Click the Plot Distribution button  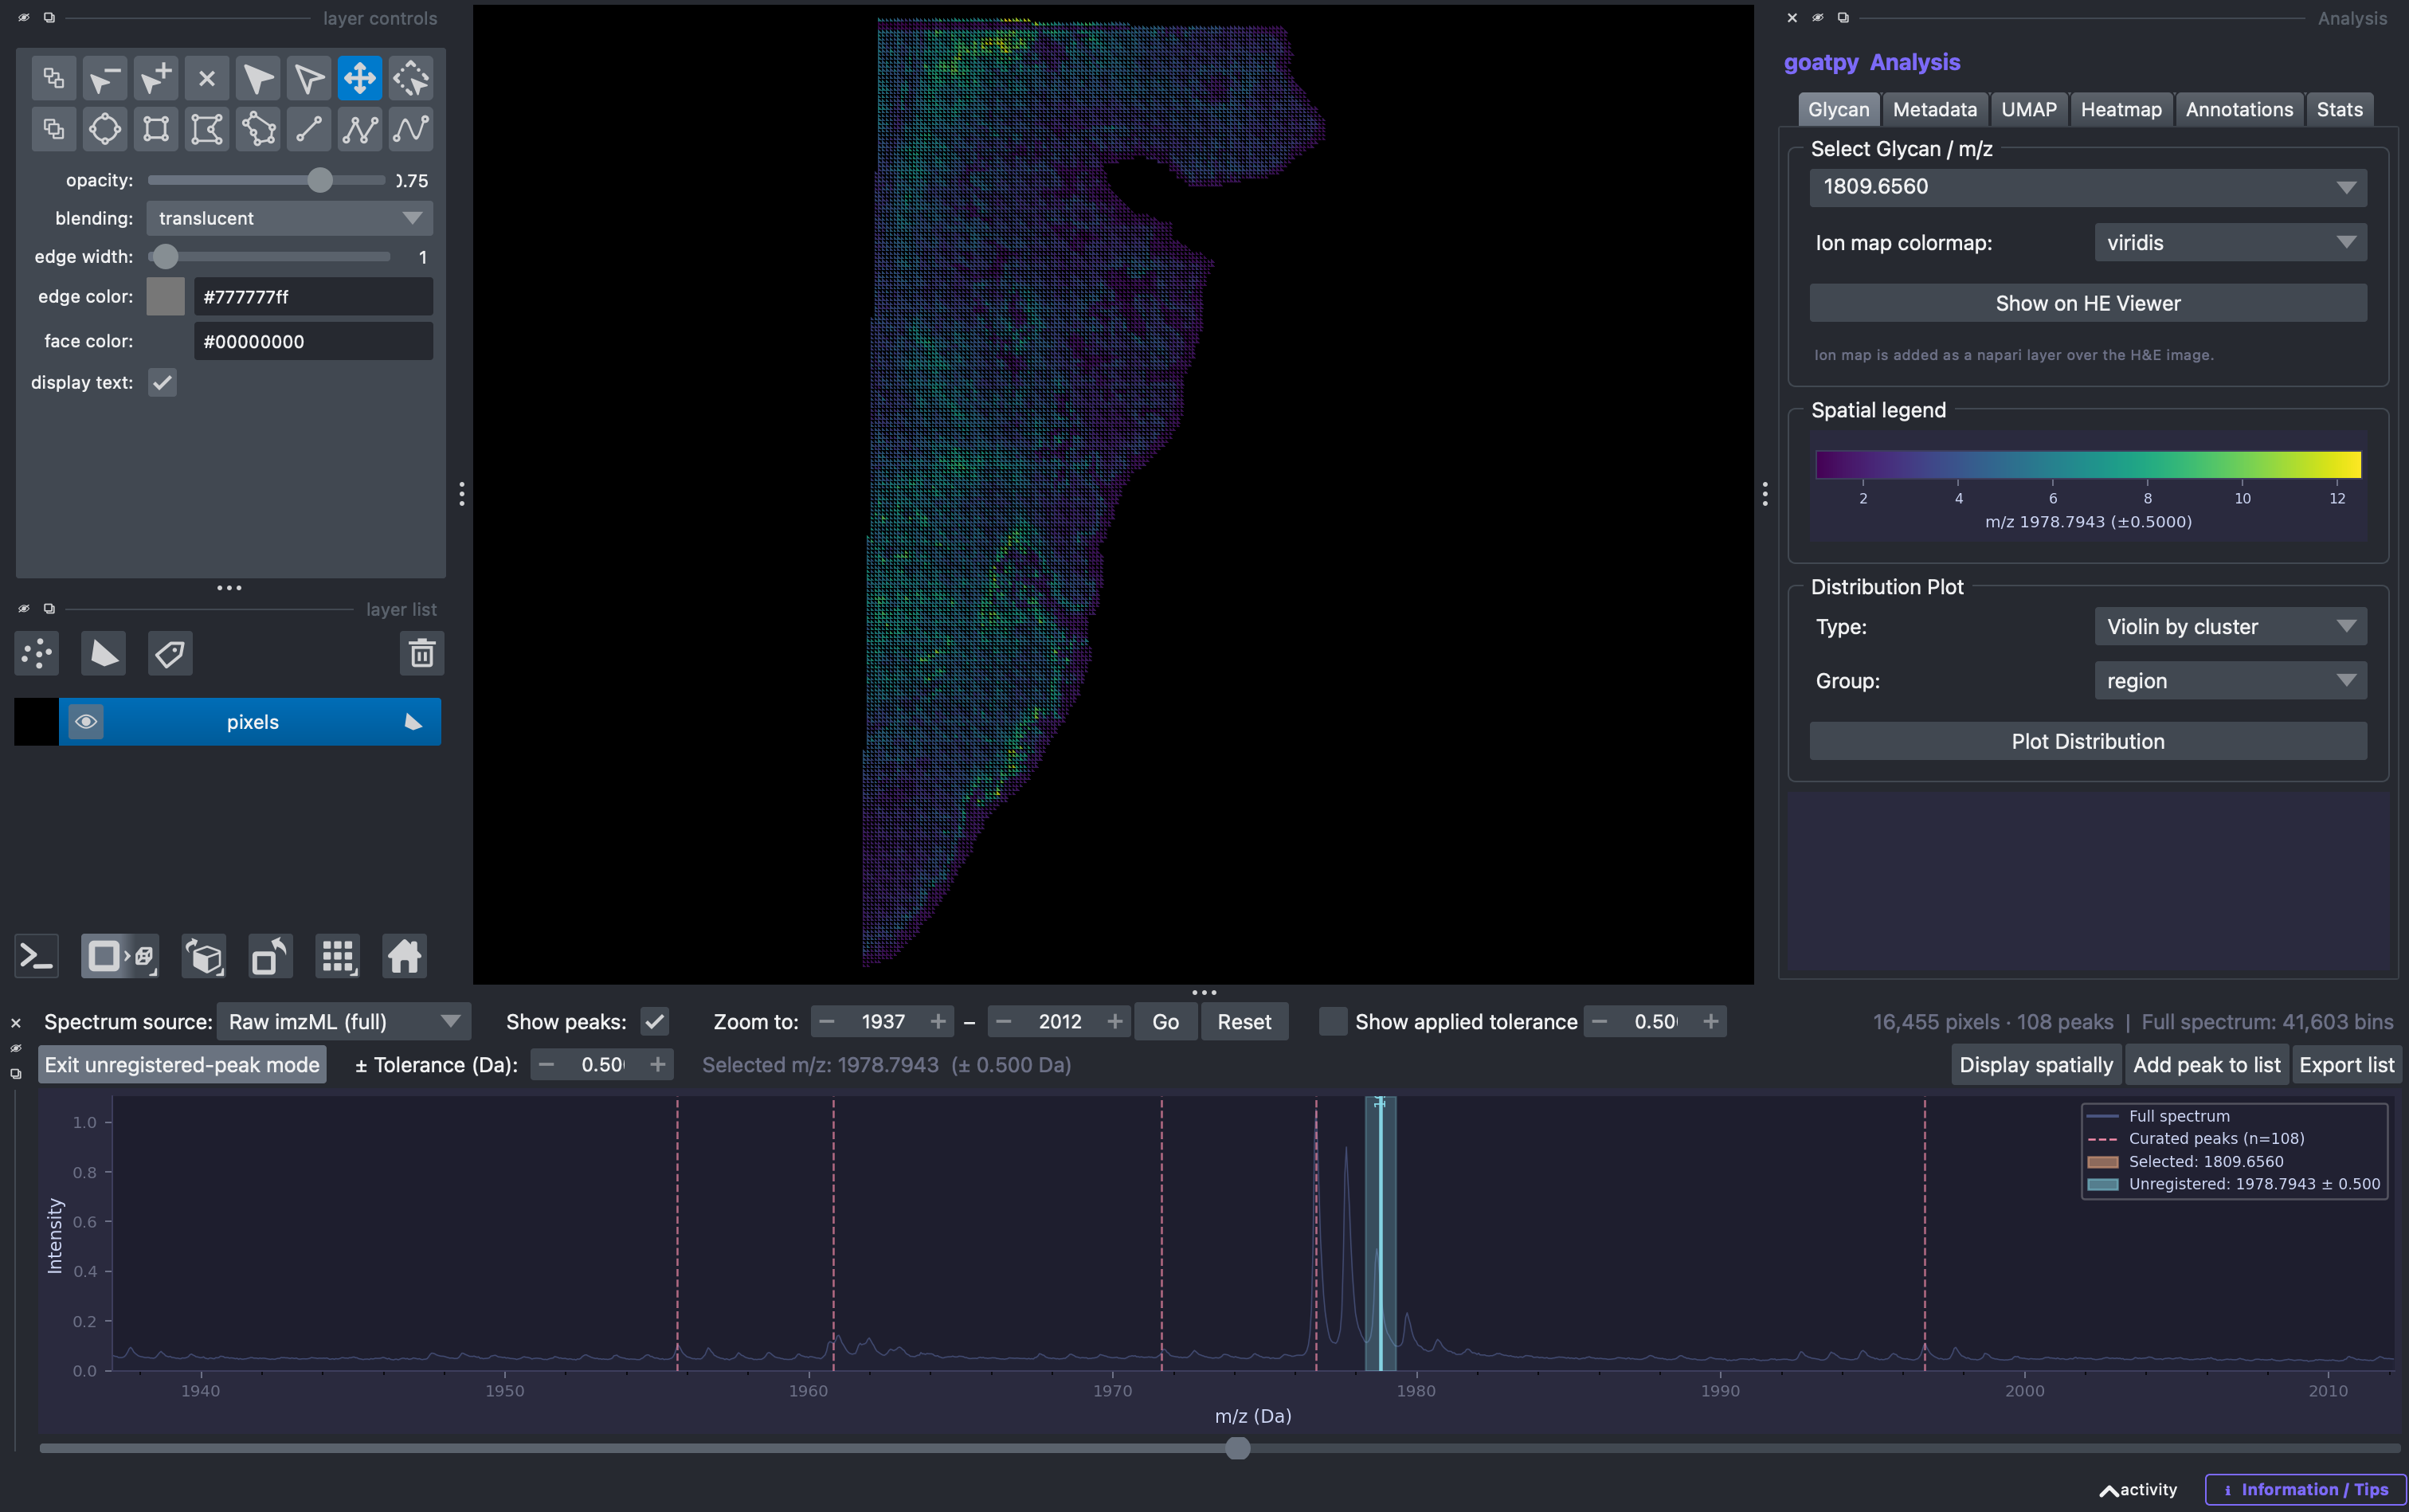click(x=2088, y=741)
